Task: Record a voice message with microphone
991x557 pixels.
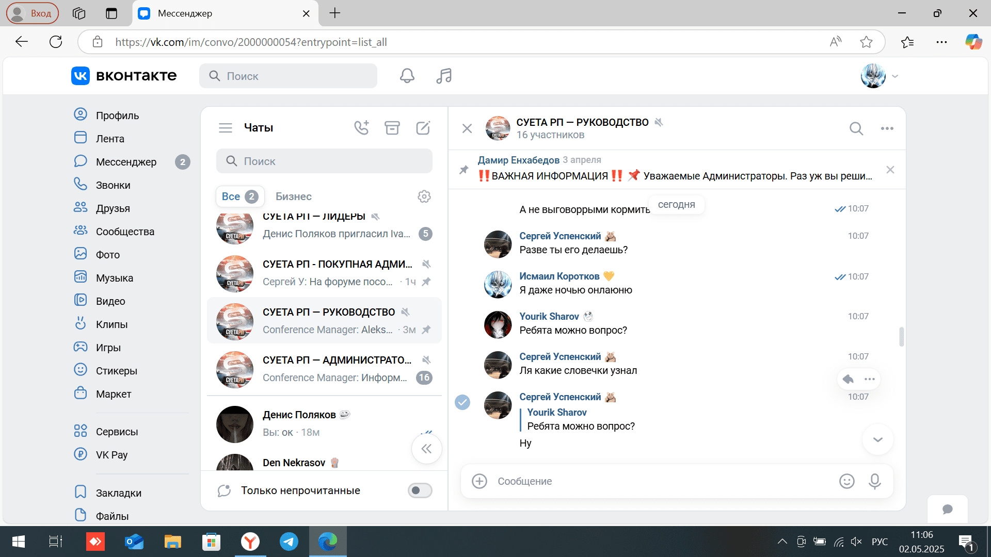Action: click(x=875, y=481)
